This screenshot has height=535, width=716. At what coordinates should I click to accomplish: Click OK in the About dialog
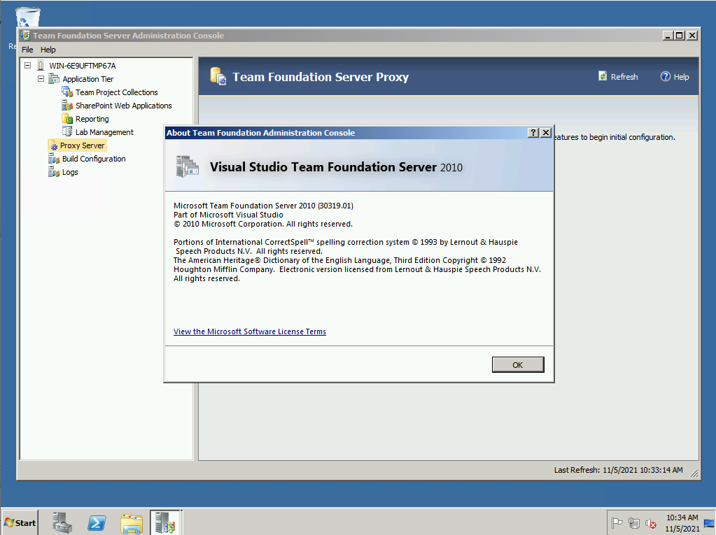[518, 365]
